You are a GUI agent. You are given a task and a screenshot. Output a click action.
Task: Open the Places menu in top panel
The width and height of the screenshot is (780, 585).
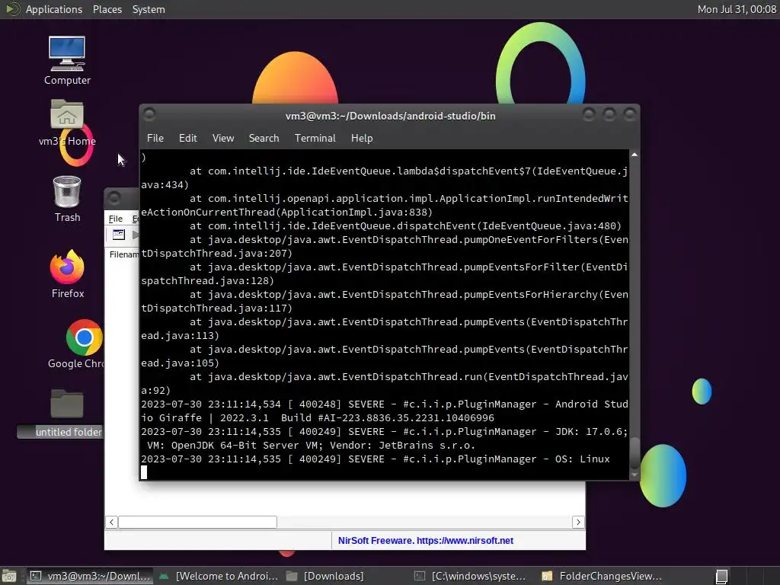coord(107,9)
